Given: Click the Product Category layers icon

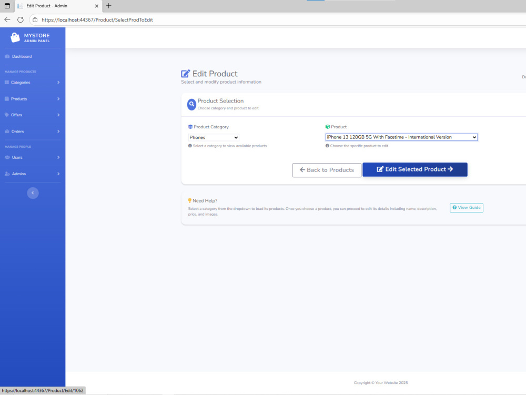Looking at the screenshot, I should 190,127.
